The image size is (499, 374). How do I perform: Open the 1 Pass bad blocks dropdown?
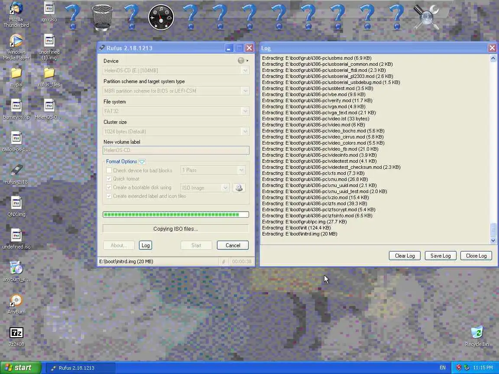(213, 170)
